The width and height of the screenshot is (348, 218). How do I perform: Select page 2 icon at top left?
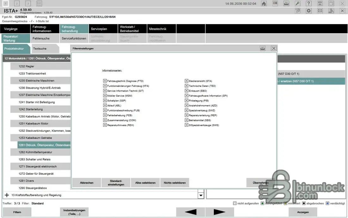(17, 3)
